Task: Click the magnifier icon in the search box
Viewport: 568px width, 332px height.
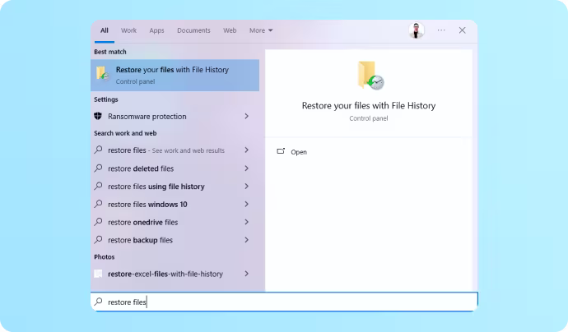Action: (98, 302)
